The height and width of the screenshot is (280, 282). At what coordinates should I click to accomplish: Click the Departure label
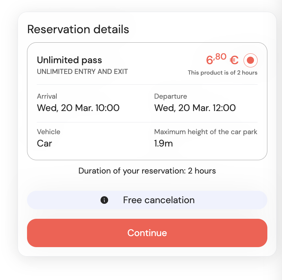click(x=171, y=96)
